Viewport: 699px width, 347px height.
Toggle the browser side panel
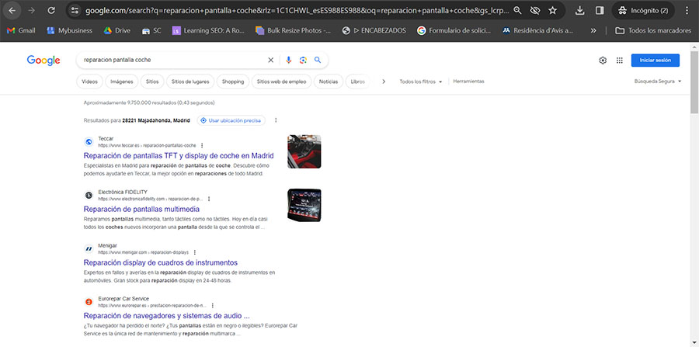click(x=600, y=10)
